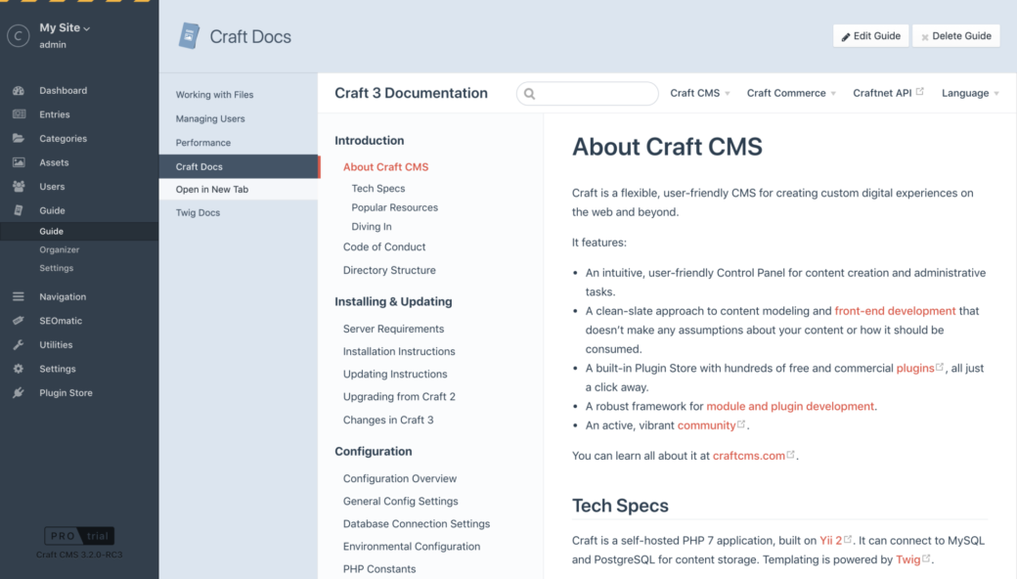
Task: Click the Craft Docs book icon in header
Action: pos(189,35)
